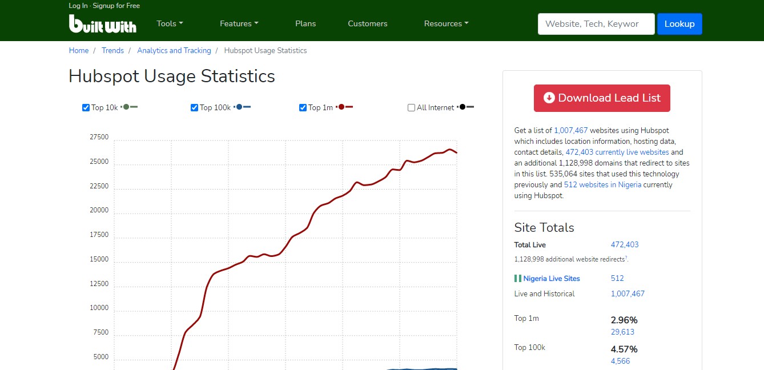Enable the All Internet checkbox

point(412,107)
